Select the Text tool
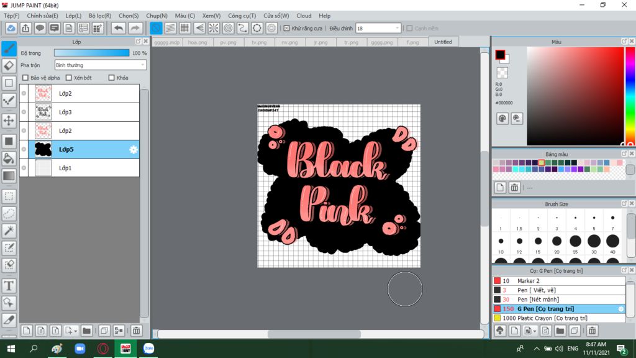The height and width of the screenshot is (358, 636). point(9,286)
